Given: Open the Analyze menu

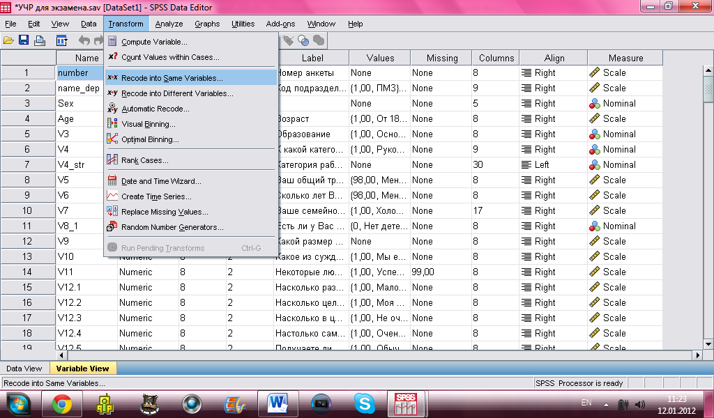Looking at the screenshot, I should 169,24.
